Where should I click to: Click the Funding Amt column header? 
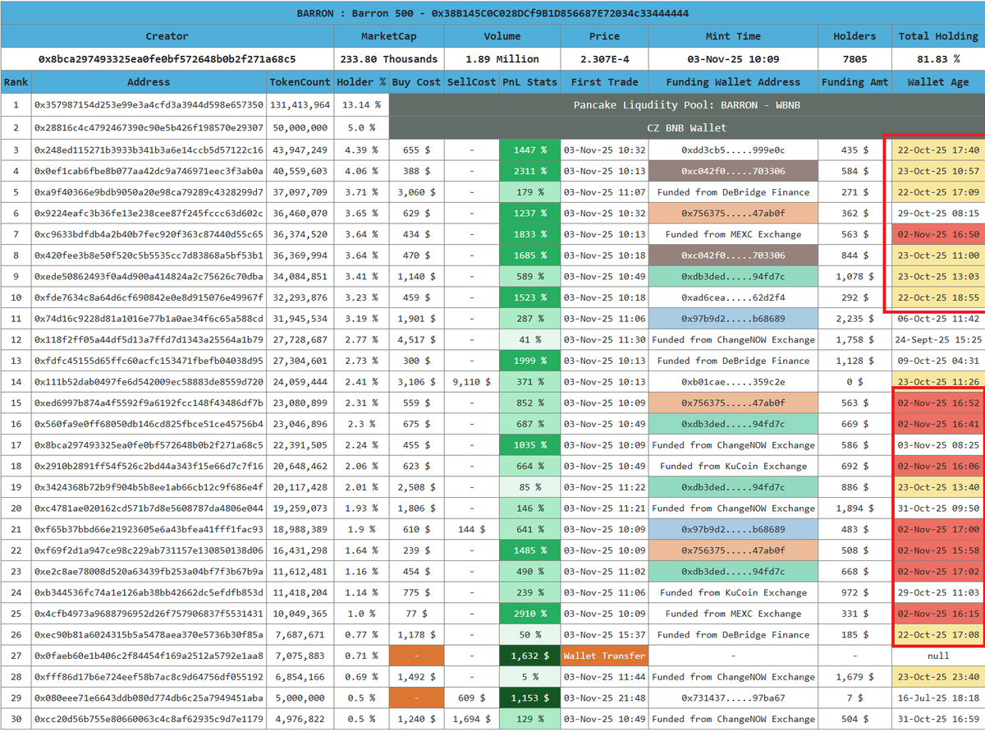point(854,81)
